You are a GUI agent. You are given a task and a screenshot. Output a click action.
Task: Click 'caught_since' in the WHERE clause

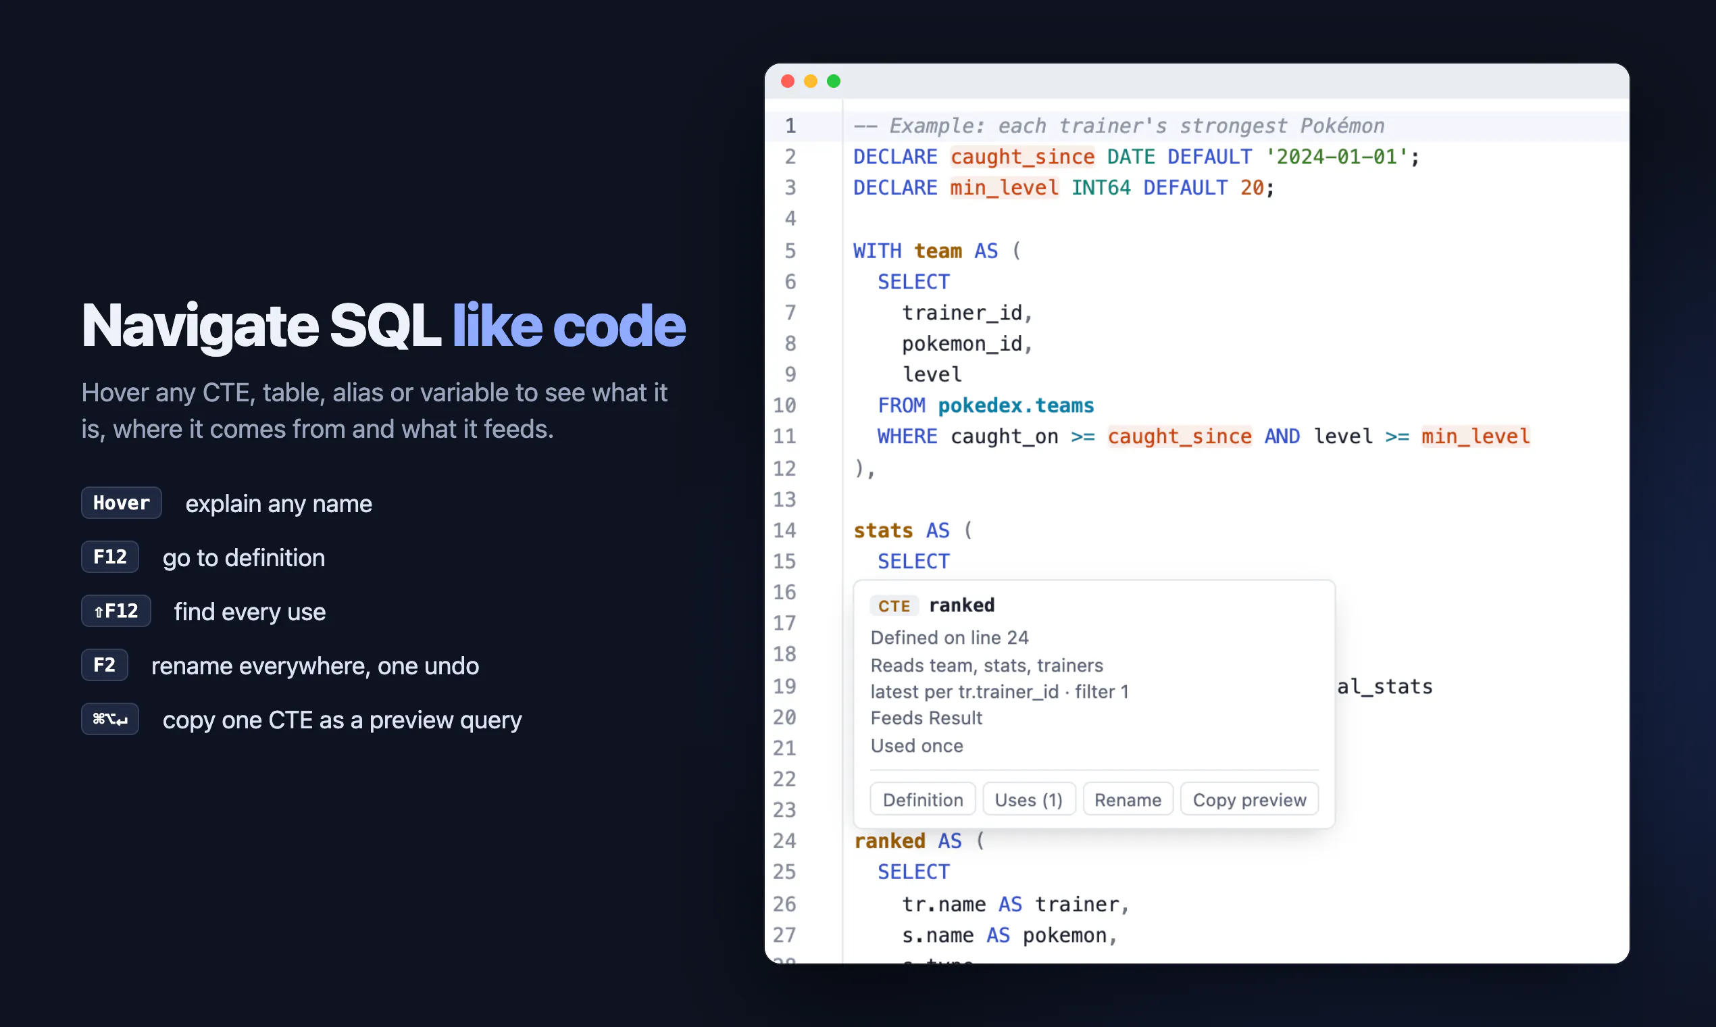point(1180,436)
